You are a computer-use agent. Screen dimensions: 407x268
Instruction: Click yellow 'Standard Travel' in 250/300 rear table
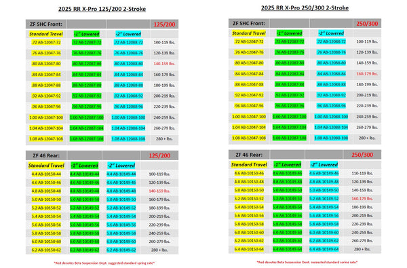click(x=249, y=165)
